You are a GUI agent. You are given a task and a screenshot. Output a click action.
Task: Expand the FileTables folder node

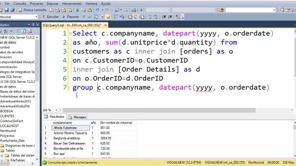point(2,160)
